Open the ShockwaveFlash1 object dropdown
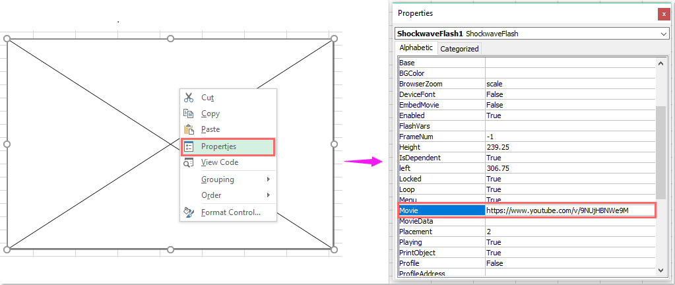Image resolution: width=675 pixels, height=285 pixels. coord(663,33)
